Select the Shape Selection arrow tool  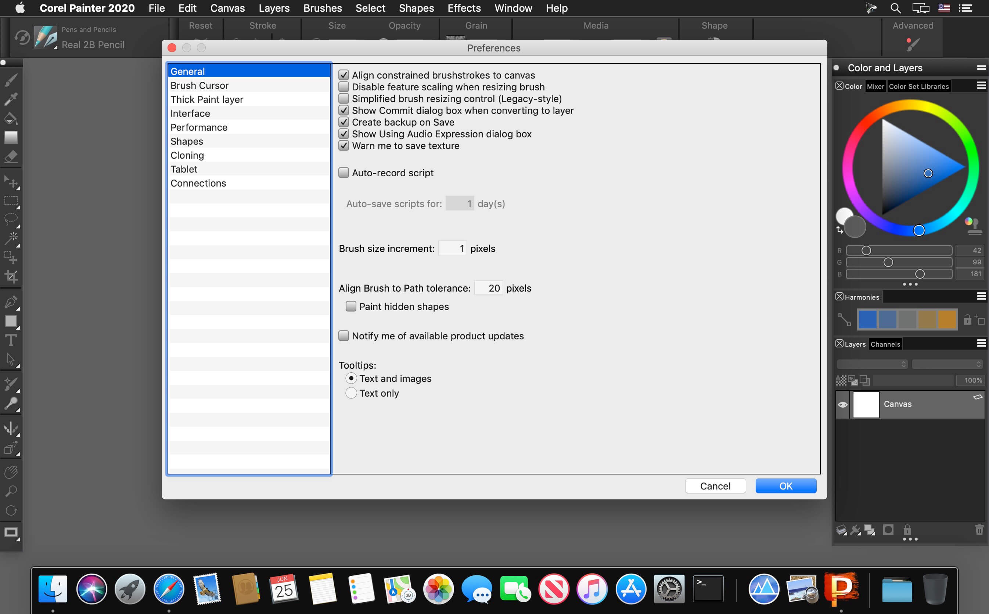pyautogui.click(x=11, y=360)
